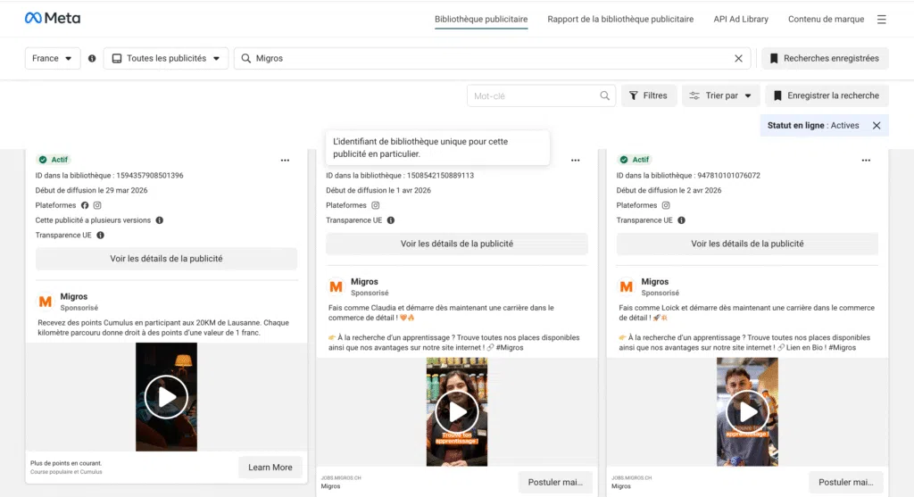The width and height of the screenshot is (914, 497).
Task: Click Transparence UE info icon, Loïck ad
Action: tap(681, 220)
